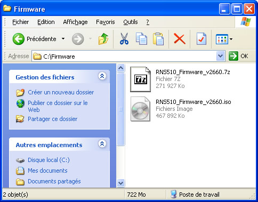Click the new folder icon in task pane

tap(20, 93)
